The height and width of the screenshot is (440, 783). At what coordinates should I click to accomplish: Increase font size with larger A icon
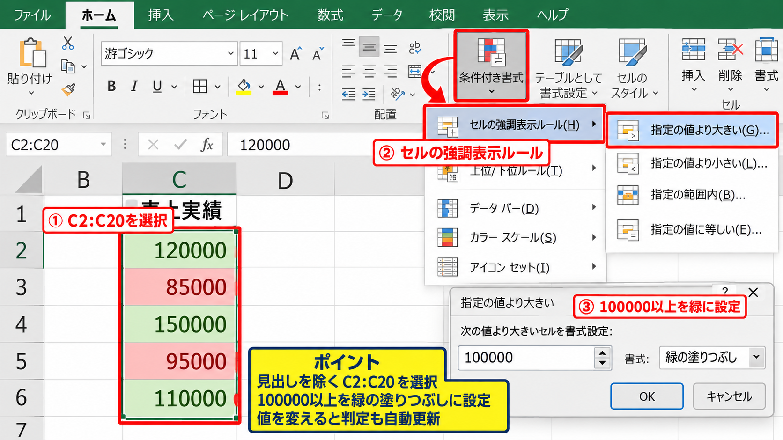pyautogui.click(x=295, y=54)
